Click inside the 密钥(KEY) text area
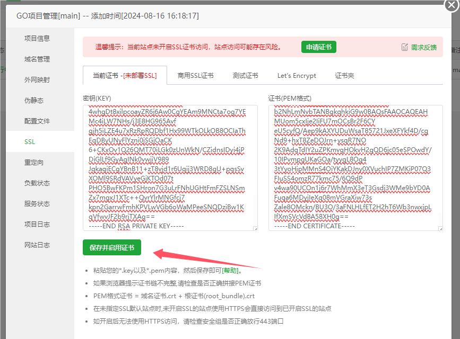Screen dimensions: 460x339 (170, 167)
